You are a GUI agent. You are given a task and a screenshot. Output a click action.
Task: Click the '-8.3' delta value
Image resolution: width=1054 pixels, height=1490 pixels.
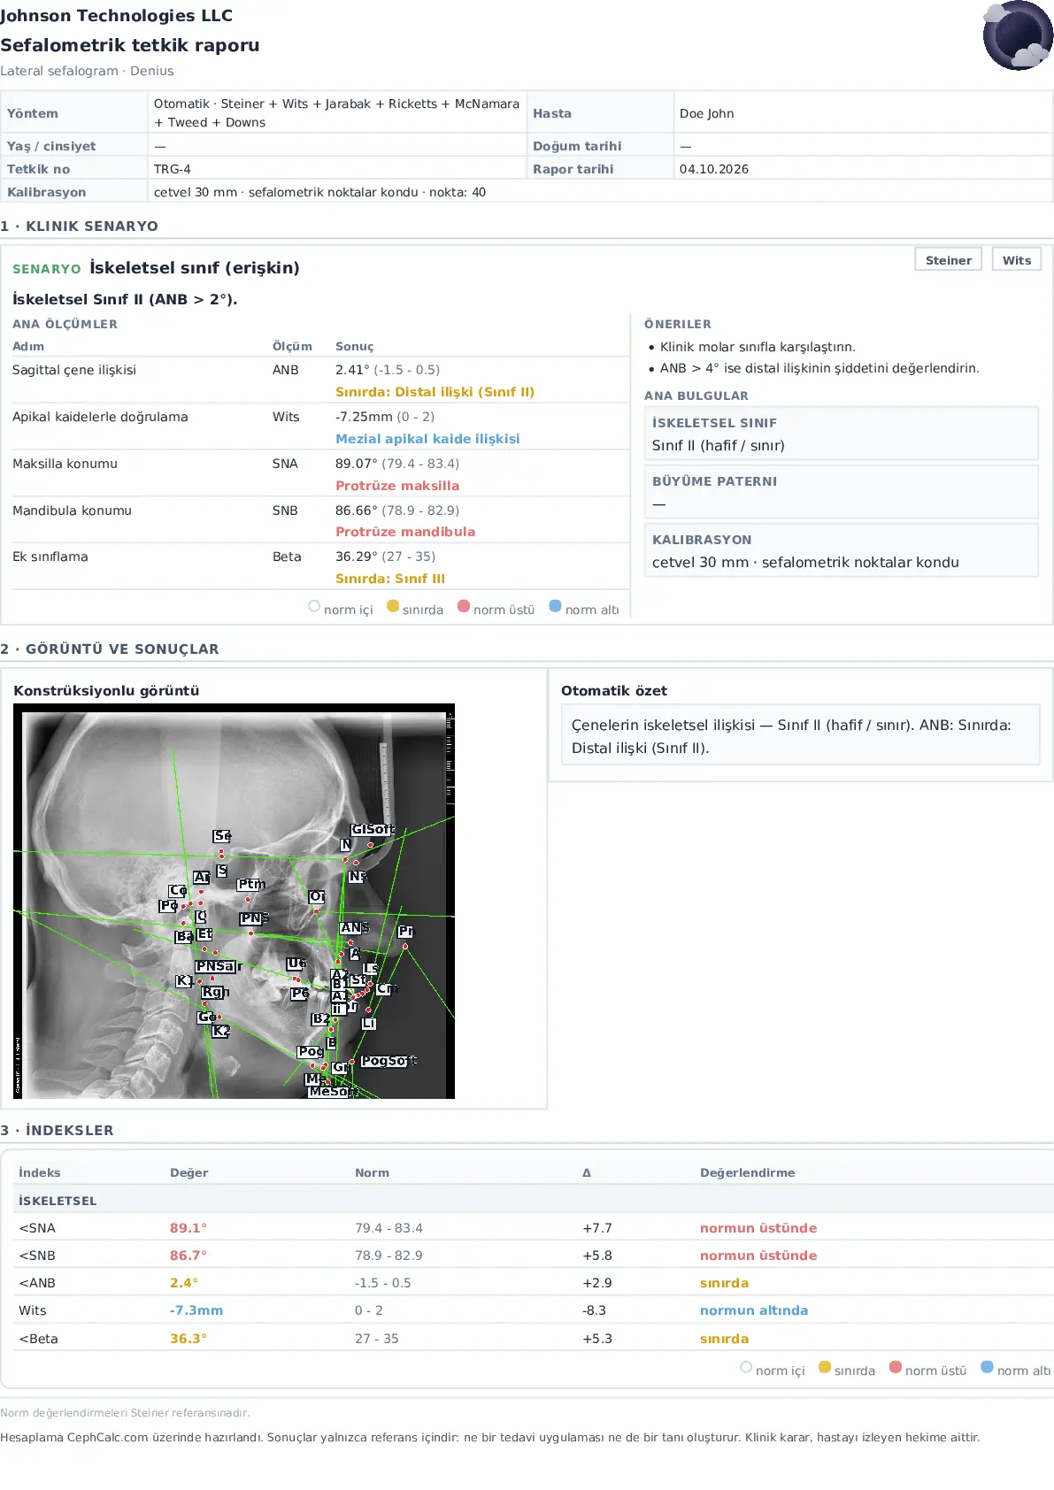click(596, 1310)
